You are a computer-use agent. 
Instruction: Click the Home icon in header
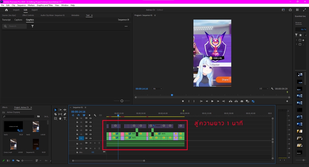[x=6, y=10]
